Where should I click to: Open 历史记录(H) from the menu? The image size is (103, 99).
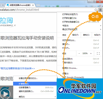(80, 59)
